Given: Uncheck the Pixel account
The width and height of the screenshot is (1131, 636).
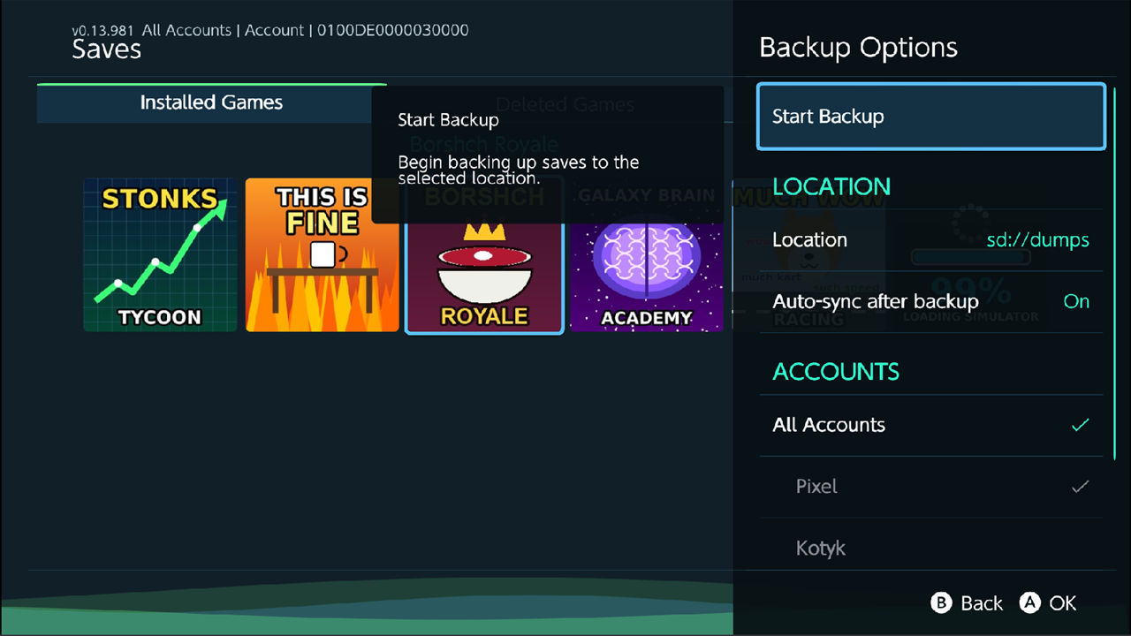Looking at the screenshot, I should 931,487.
